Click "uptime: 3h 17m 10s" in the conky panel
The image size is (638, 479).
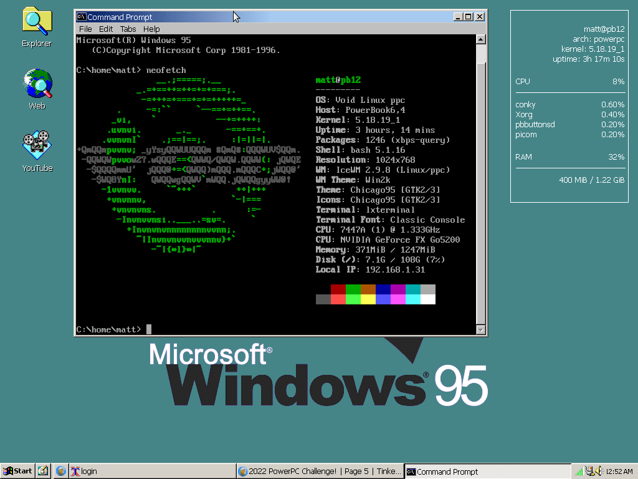coord(588,59)
